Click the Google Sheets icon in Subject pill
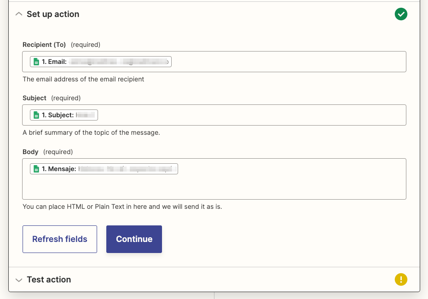 36,115
